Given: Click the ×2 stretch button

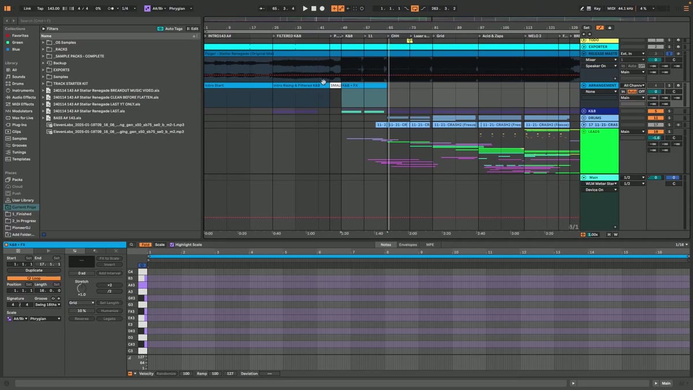Looking at the screenshot, I should tap(110, 285).
